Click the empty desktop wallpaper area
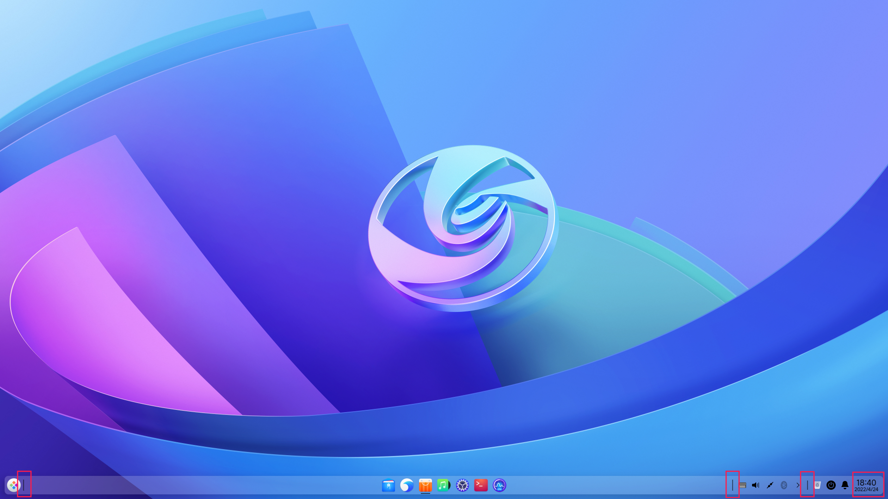The height and width of the screenshot is (499, 888). (185, 231)
